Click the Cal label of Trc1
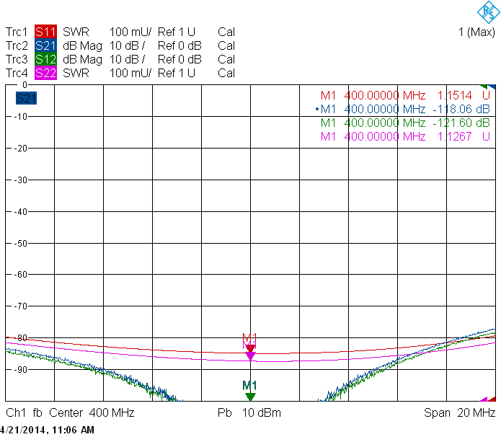Image resolution: width=501 pixels, height=442 pixels. (226, 32)
